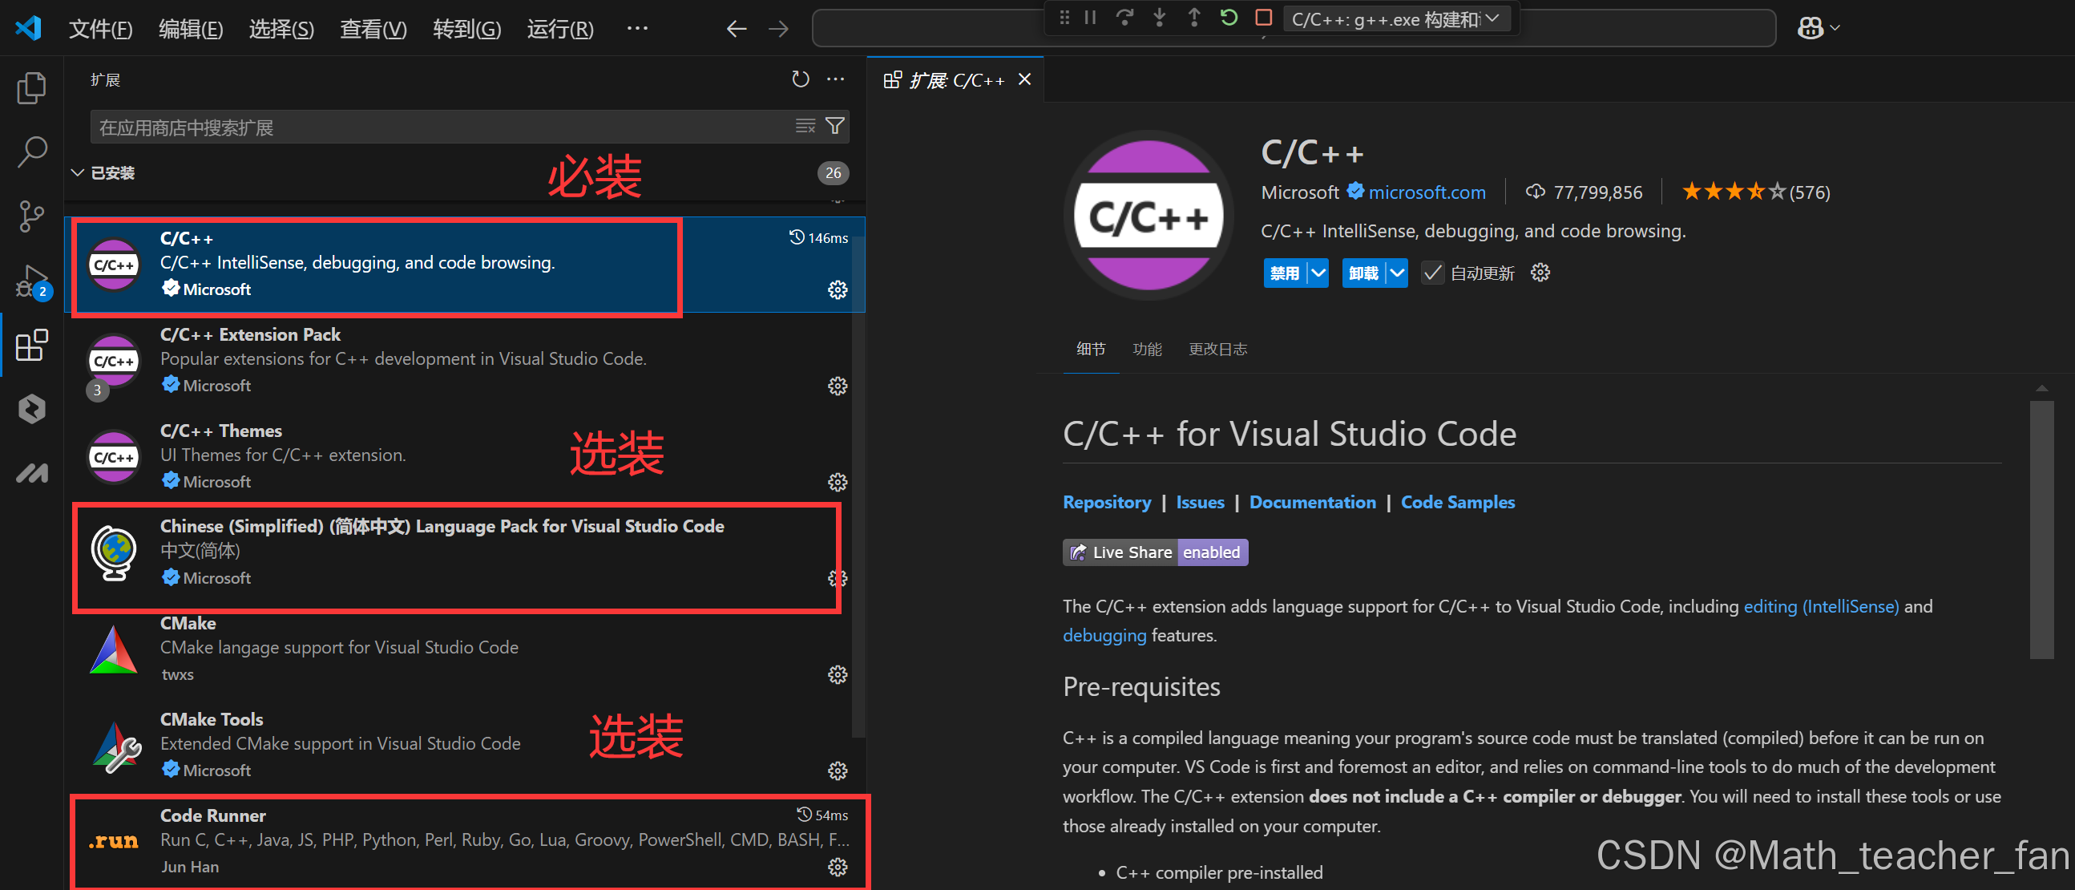The image size is (2075, 890).
Task: Open manage gear for Code Runner
Action: click(x=838, y=867)
